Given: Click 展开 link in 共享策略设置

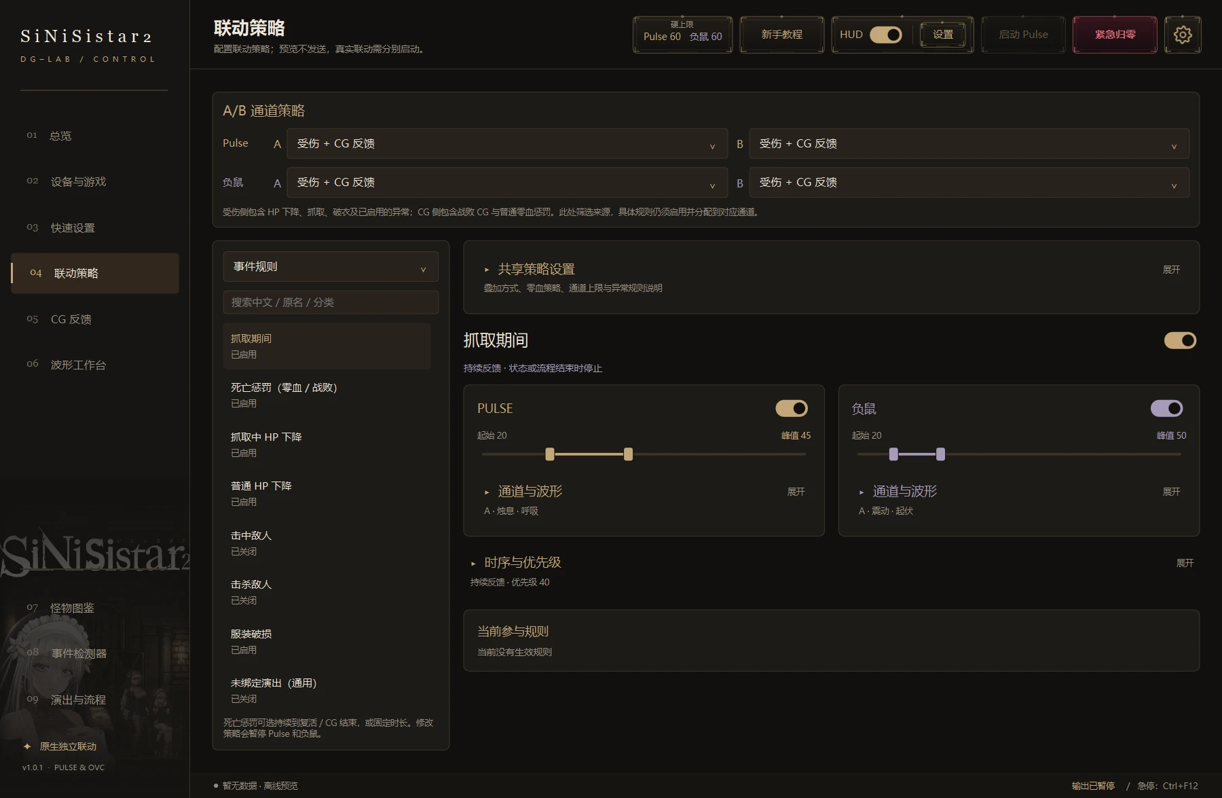Looking at the screenshot, I should tap(1171, 270).
